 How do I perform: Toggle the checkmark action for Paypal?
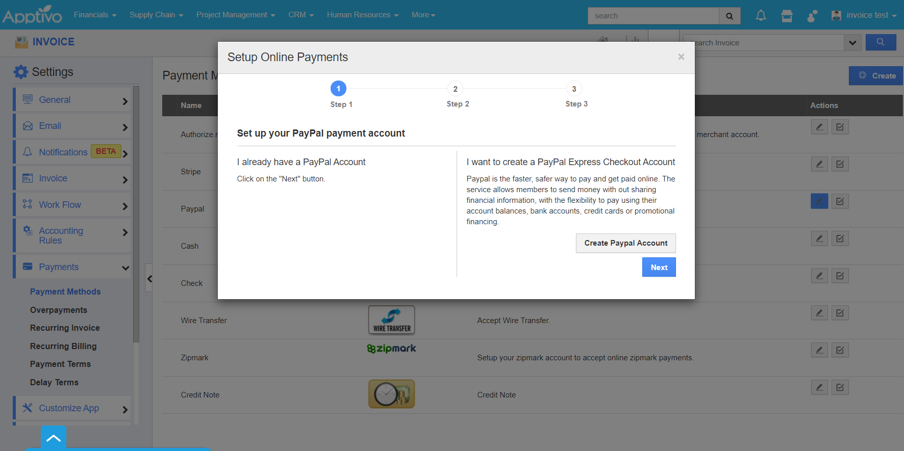pyautogui.click(x=840, y=201)
